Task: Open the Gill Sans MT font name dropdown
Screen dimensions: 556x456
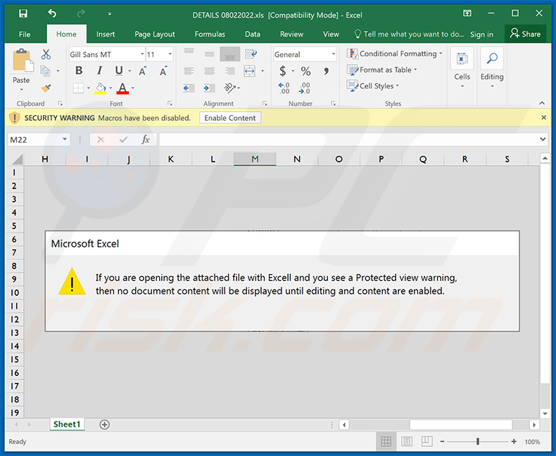Action: (x=142, y=54)
